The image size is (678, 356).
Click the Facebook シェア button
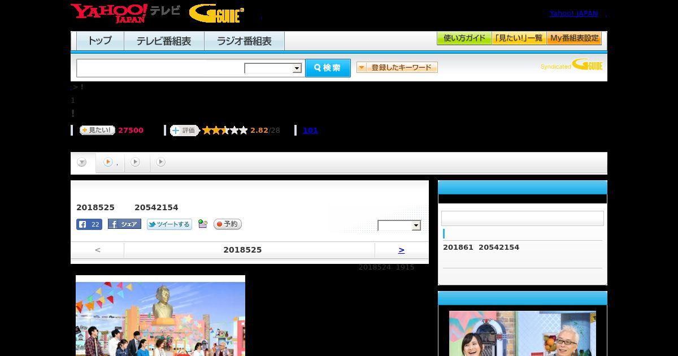pyautogui.click(x=124, y=224)
